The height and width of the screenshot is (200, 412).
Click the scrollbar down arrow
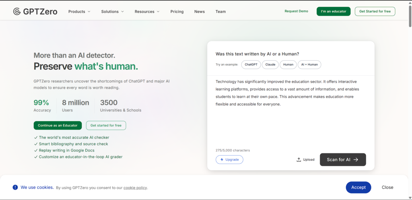coord(410,198)
